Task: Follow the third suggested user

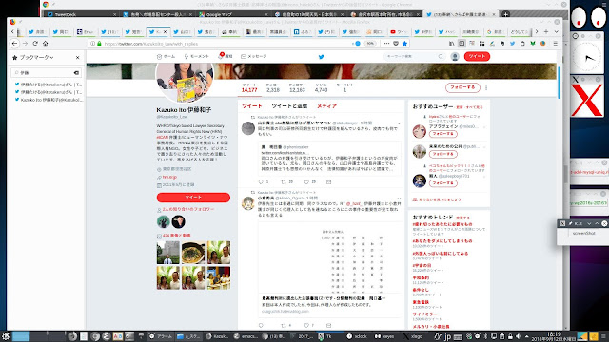Action: (x=442, y=183)
